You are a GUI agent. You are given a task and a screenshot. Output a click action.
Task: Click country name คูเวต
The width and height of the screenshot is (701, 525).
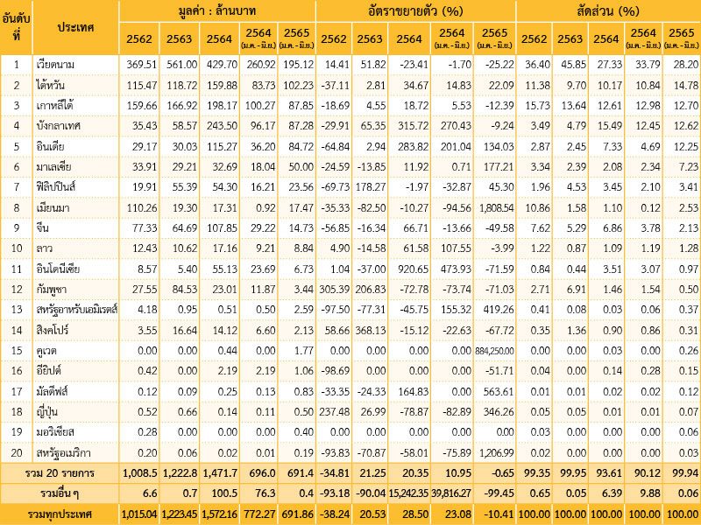point(46,351)
